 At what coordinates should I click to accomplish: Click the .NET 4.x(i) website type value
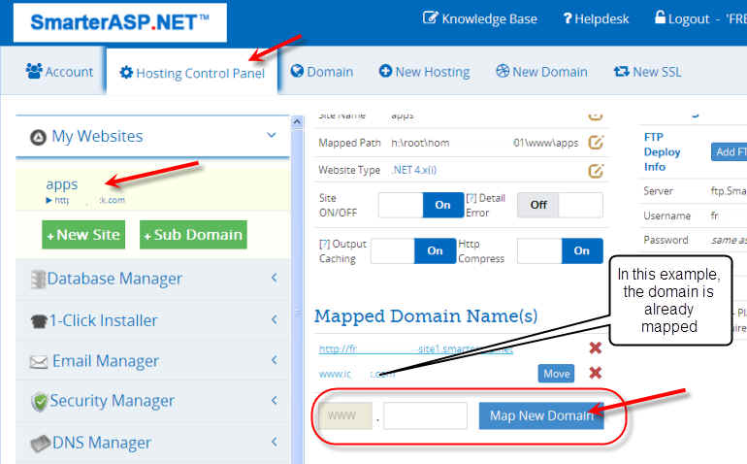pyautogui.click(x=413, y=170)
